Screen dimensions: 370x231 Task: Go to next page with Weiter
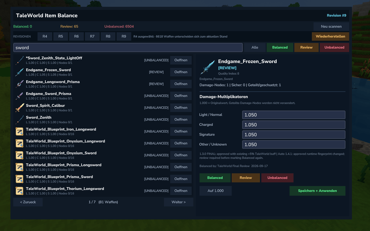179,202
